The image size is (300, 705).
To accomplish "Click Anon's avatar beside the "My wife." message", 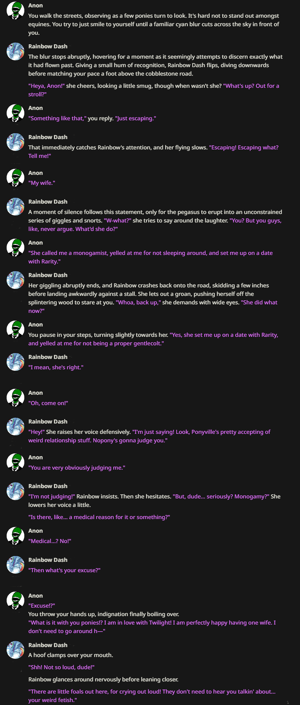I will click(15, 178).
